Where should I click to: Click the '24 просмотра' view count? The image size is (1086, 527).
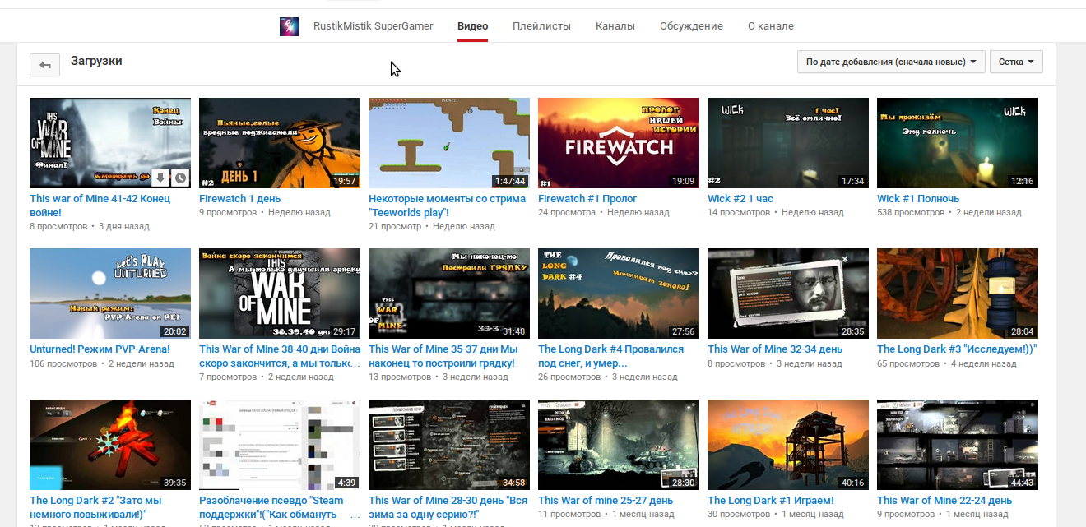pos(566,213)
